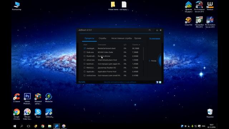
Task: Click JetBoost icon in the taskbar
Action: click(x=57, y=126)
